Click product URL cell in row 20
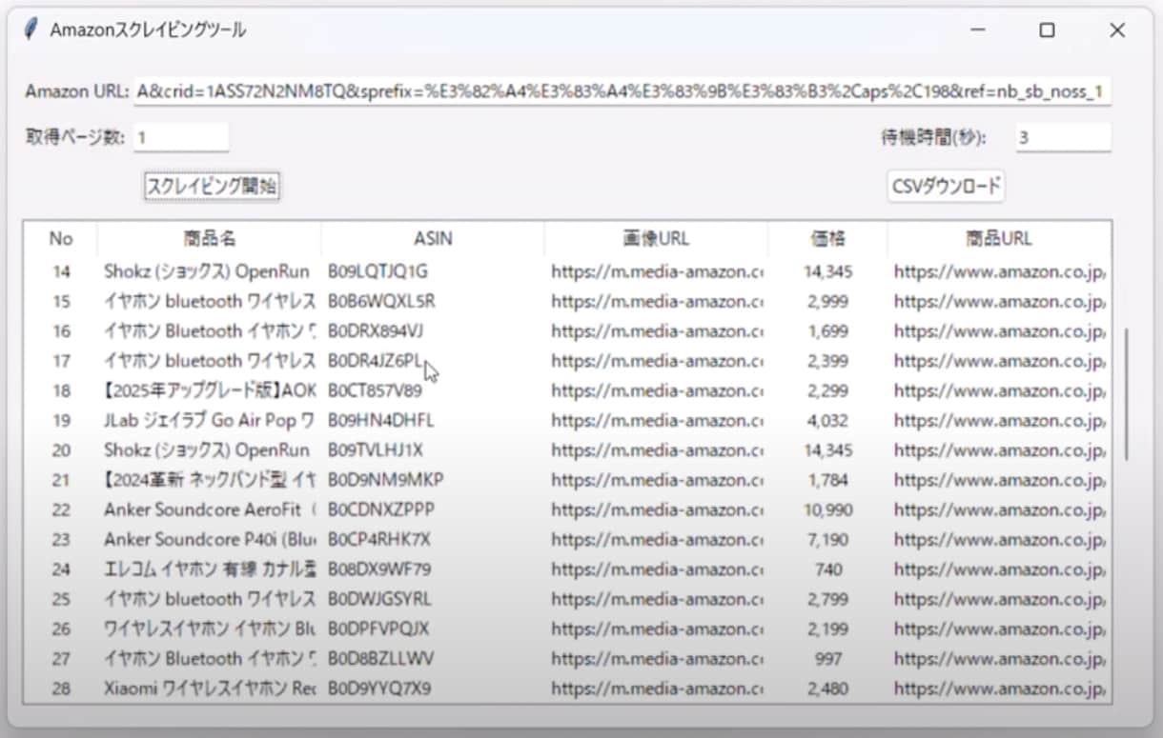Screen dimensions: 1163x738 click(x=1000, y=449)
